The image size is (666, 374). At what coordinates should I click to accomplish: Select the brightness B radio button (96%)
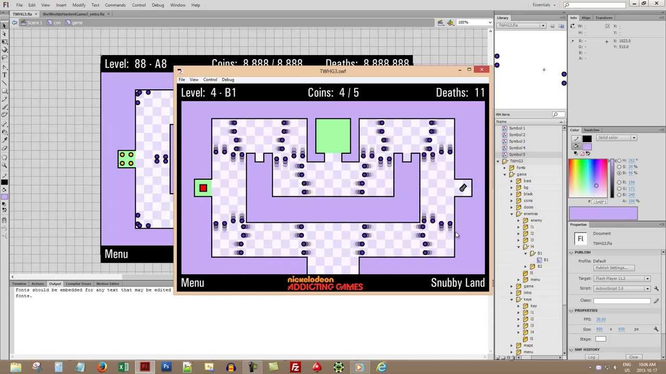click(620, 172)
